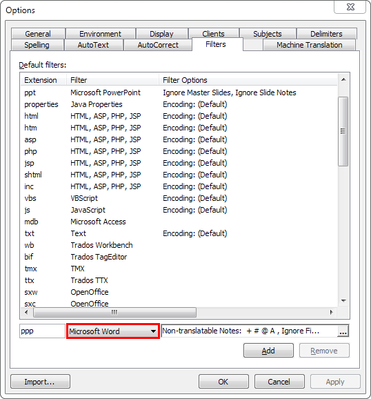Screen dimensions: 371x399
Task: Click the Apply button
Action: 335,382
